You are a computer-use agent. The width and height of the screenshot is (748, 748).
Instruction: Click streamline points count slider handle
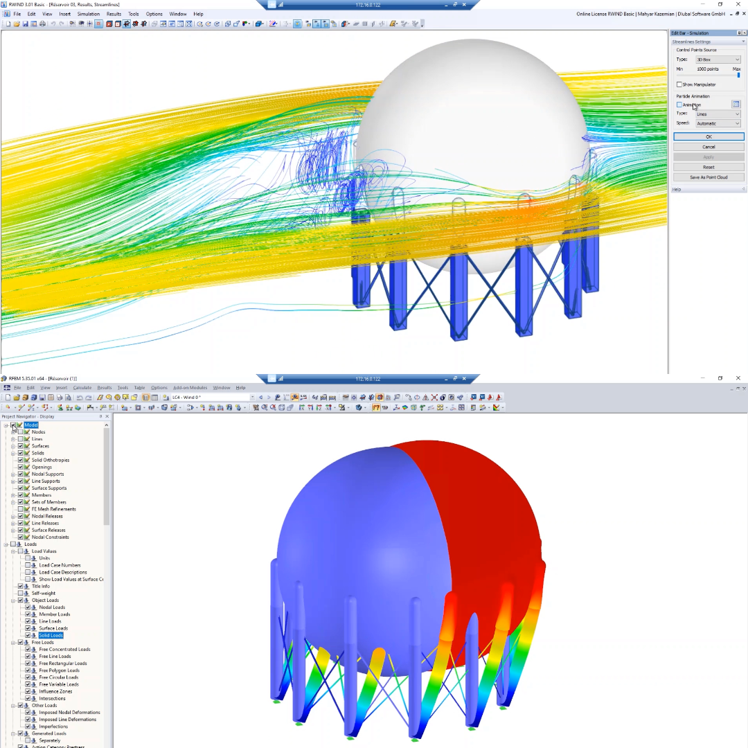pos(738,75)
